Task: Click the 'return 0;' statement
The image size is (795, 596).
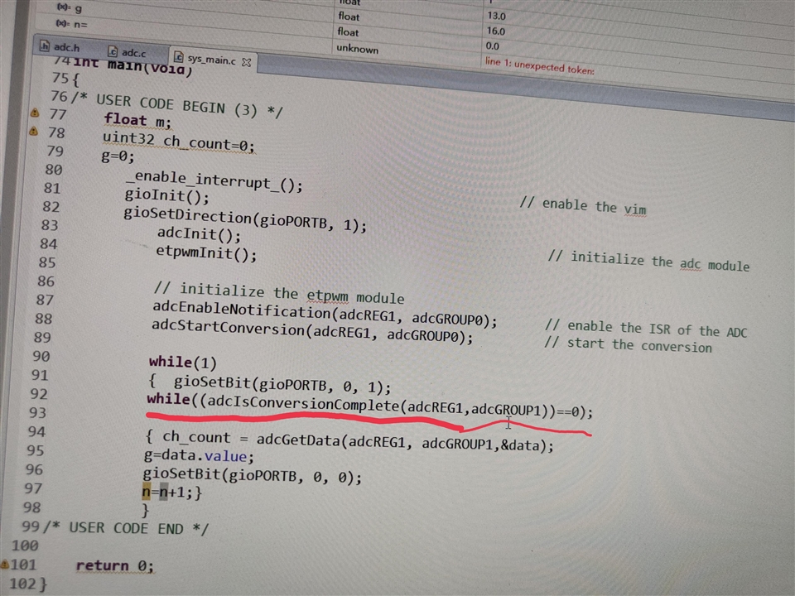Action: coord(114,565)
